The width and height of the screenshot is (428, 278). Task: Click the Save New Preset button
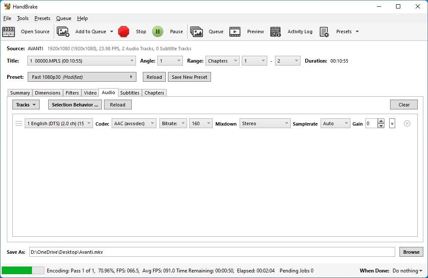189,77
